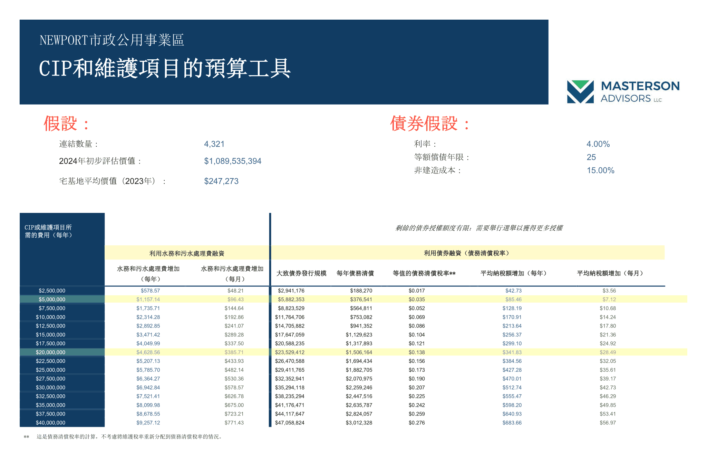This screenshot has width=707, height=471.
Task: Select the amortization years value 25
Action: pos(591,157)
